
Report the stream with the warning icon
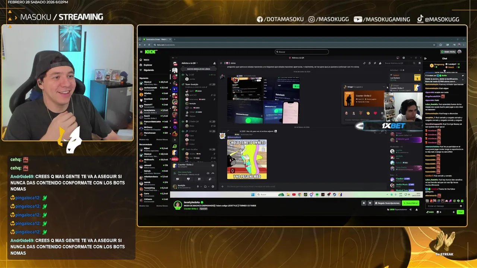tap(417, 210)
